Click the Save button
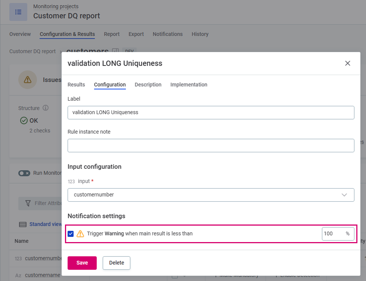Screen dimensions: 366x281 point(82,263)
